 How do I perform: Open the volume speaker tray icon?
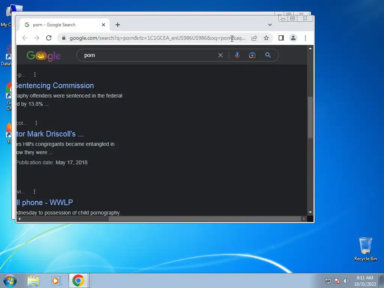pyautogui.click(x=346, y=281)
